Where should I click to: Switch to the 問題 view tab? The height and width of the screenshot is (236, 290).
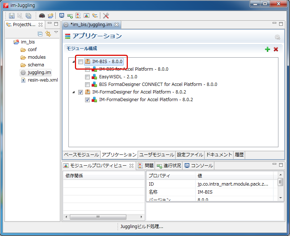pyautogui.click(x=146, y=166)
